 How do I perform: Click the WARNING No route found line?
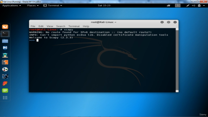(90, 32)
